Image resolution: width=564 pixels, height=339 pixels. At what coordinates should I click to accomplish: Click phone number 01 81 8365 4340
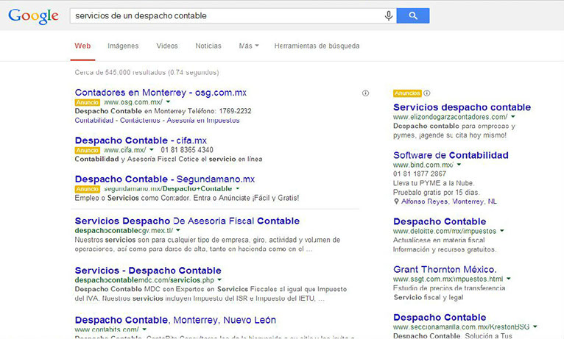(x=187, y=150)
